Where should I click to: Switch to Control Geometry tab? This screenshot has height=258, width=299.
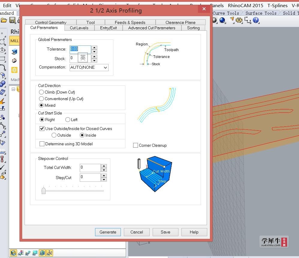[51, 22]
